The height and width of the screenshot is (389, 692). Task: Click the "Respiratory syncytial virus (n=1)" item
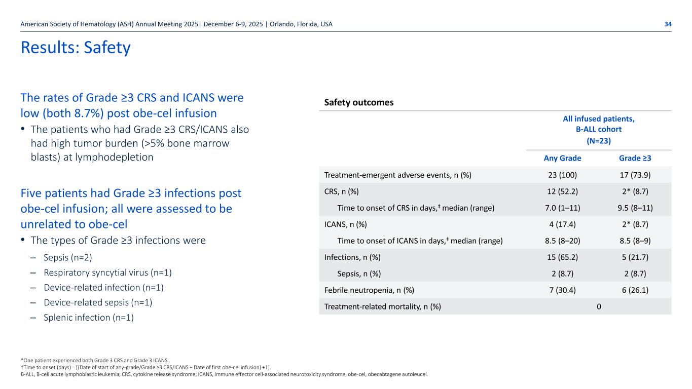pyautogui.click(x=107, y=273)
